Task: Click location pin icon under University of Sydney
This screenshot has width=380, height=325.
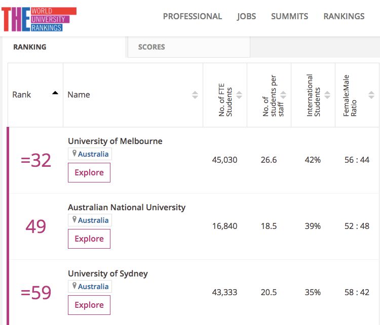Action: 74,286
